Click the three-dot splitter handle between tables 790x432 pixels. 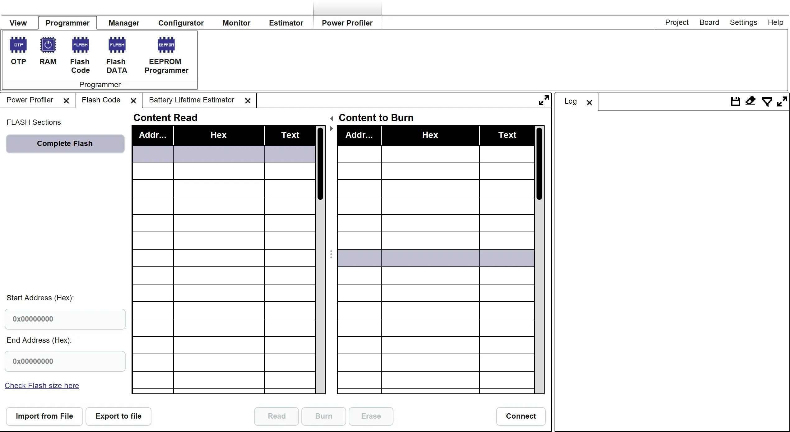coord(331,254)
